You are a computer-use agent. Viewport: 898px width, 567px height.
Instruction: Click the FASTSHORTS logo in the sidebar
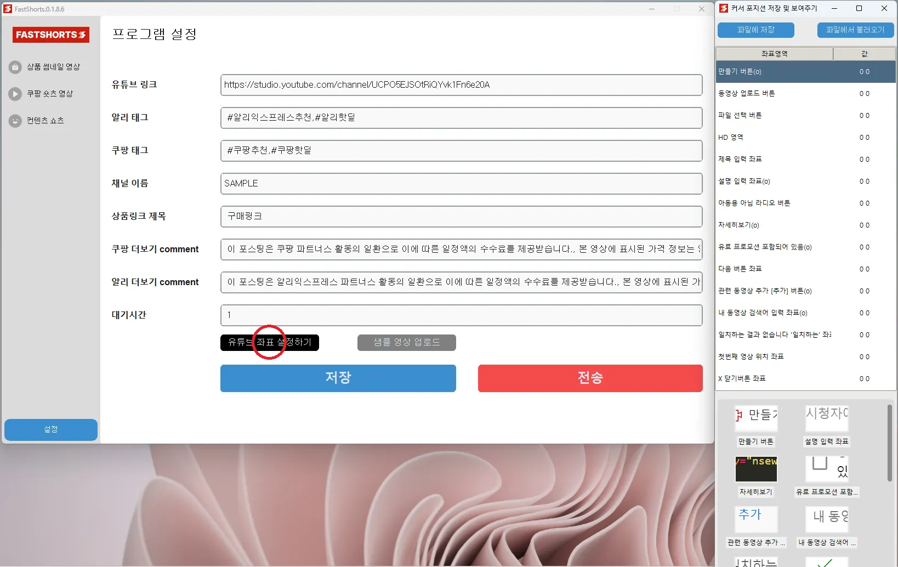[x=50, y=35]
